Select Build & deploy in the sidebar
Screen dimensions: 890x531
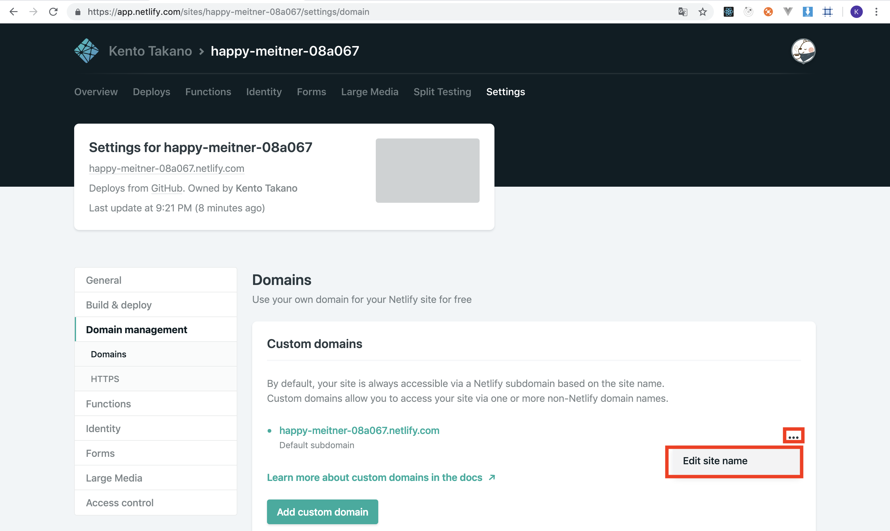119,305
